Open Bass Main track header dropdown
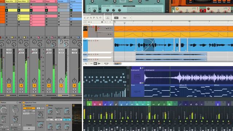This screenshot has width=233, height=131. point(28,1)
